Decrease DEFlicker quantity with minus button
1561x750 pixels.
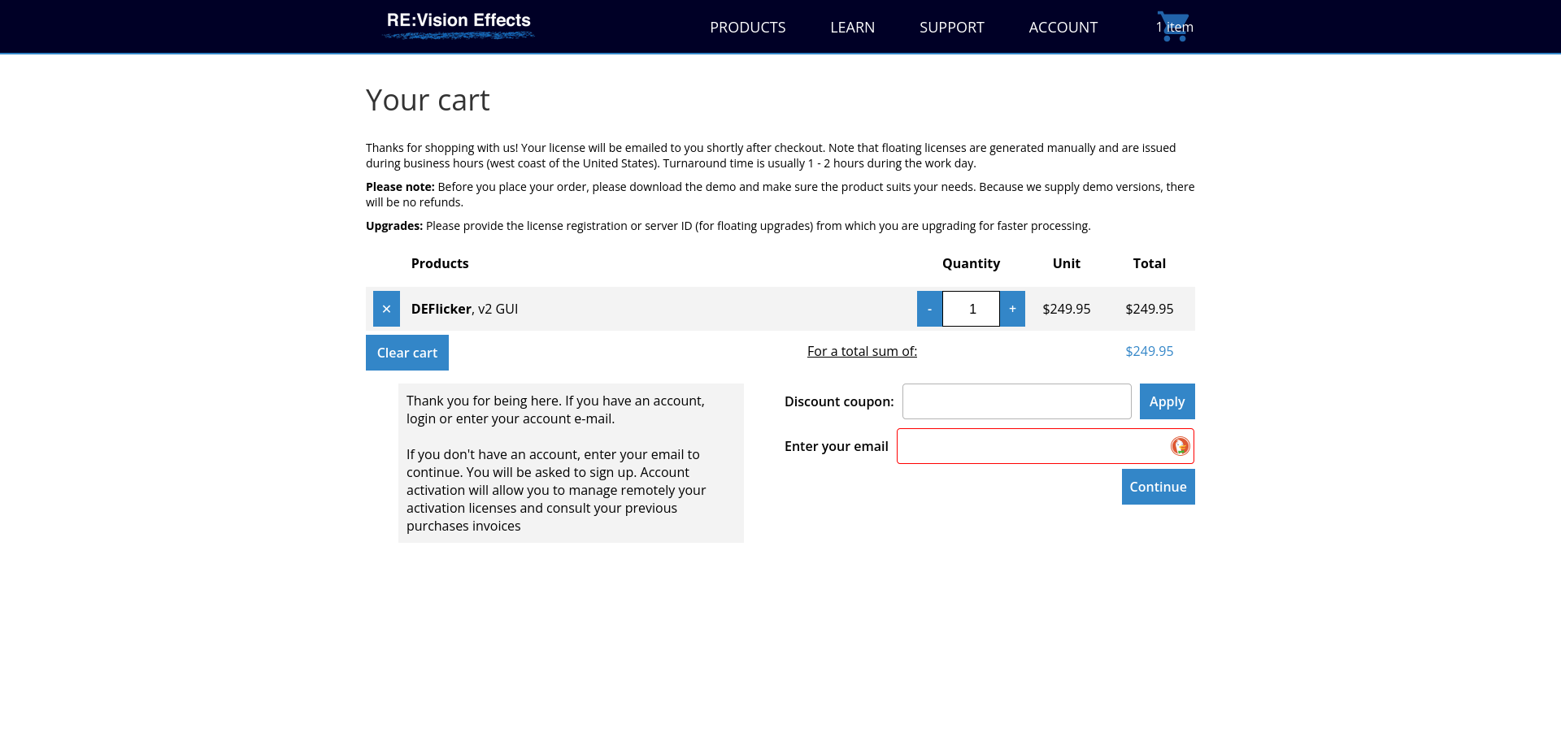929,309
